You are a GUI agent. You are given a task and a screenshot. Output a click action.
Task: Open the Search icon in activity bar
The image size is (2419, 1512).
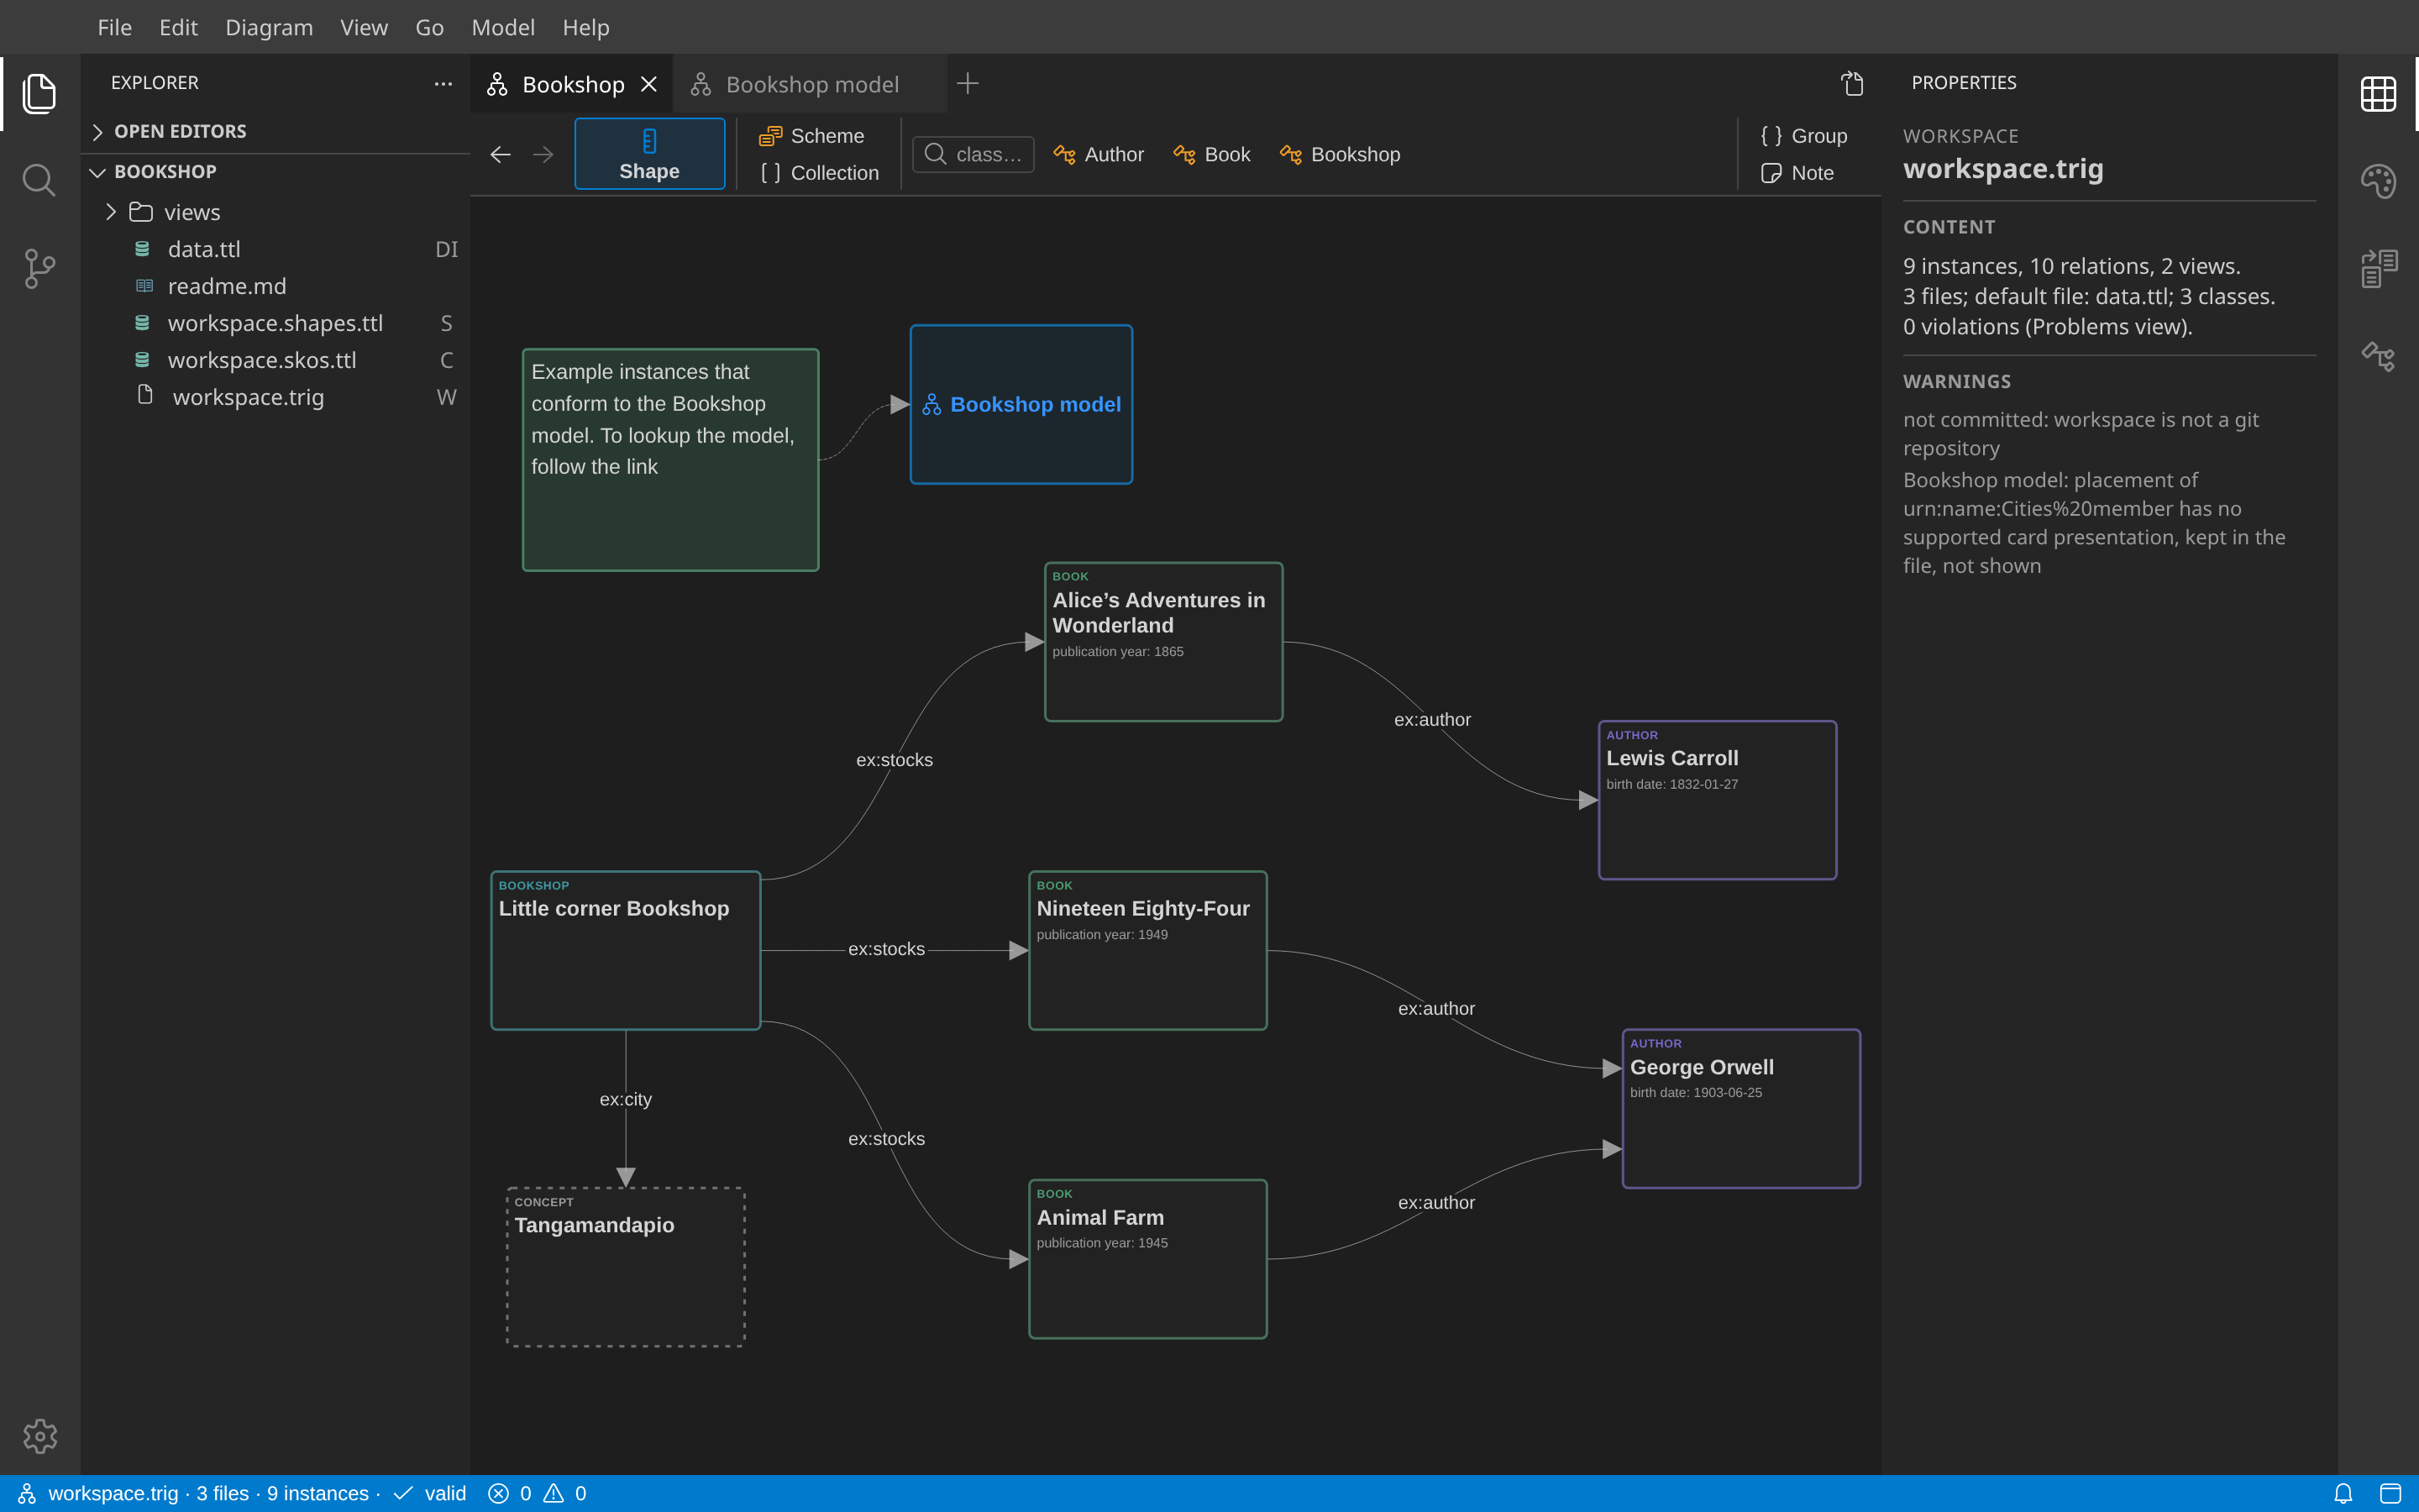(x=39, y=181)
